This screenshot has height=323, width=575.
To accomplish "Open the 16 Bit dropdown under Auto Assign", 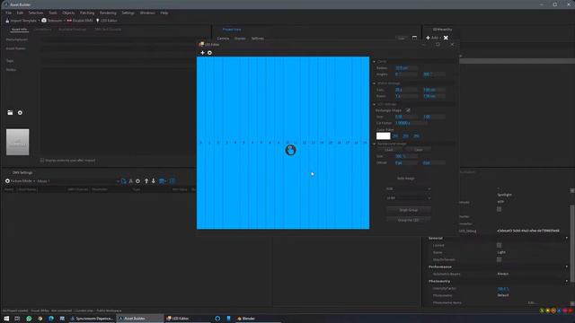I will [408, 198].
